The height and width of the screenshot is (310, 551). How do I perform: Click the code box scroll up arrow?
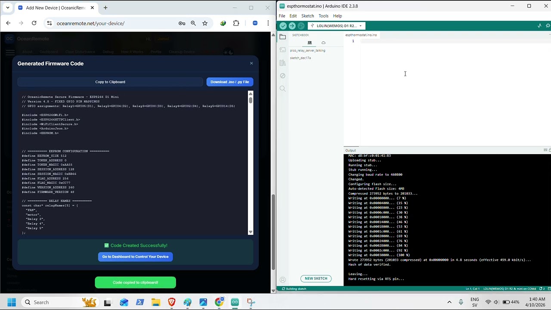point(251,93)
